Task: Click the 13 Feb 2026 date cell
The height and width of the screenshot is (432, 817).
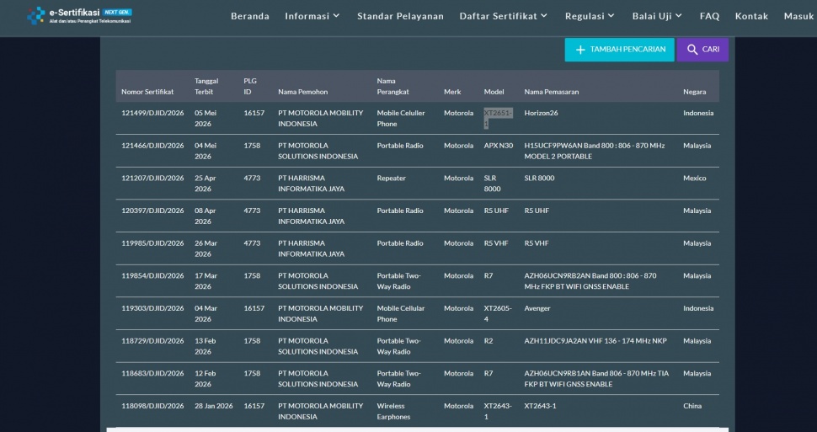Action: point(206,346)
